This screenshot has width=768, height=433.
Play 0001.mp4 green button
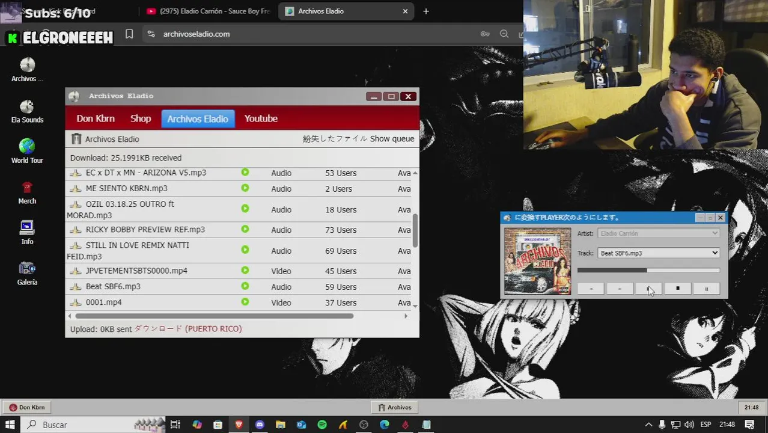pos(245,301)
